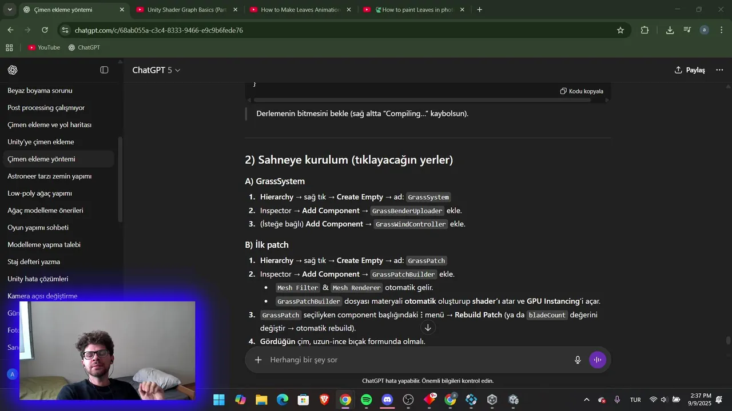The width and height of the screenshot is (732, 411).
Task: Click the Paylaş share button
Action: 690,70
